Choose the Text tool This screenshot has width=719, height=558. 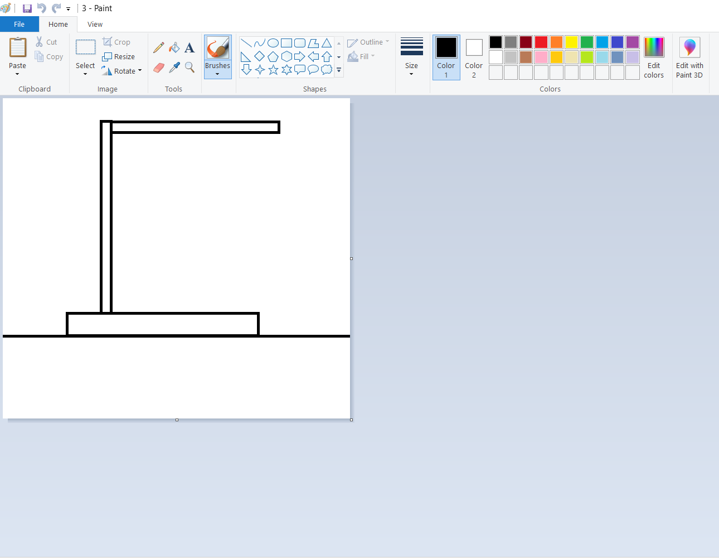[x=190, y=47]
